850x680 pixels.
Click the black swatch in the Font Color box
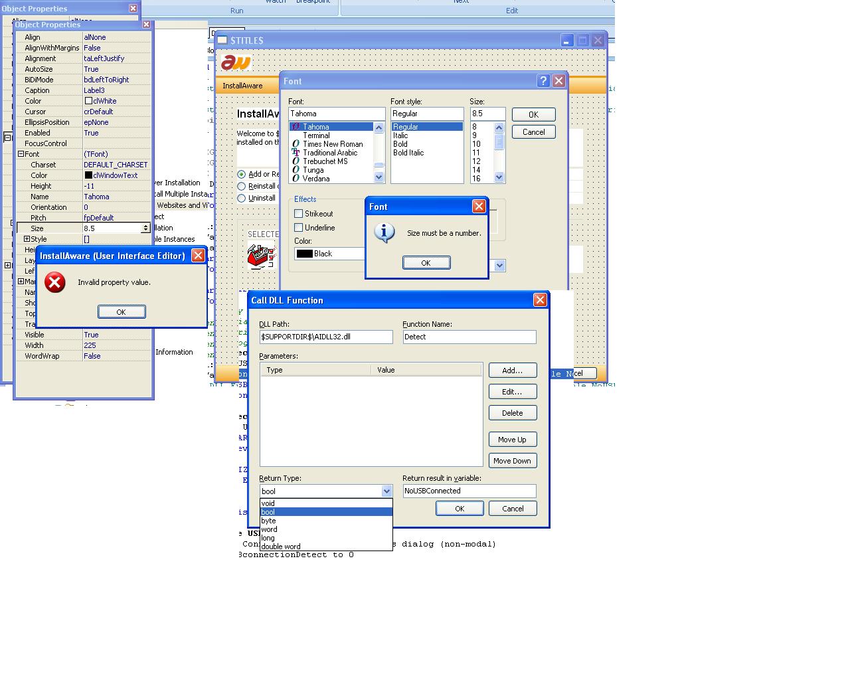coord(305,254)
